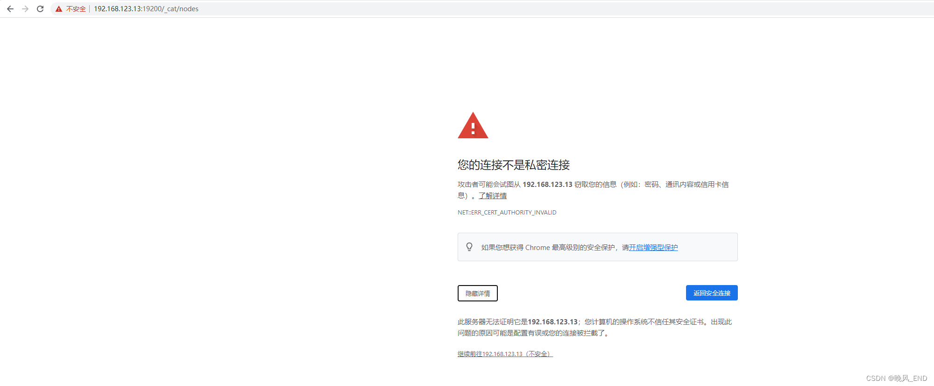Viewport: 934px width, 386px height.
Task: Click the lightbulb icon in protection tip
Action: [469, 247]
